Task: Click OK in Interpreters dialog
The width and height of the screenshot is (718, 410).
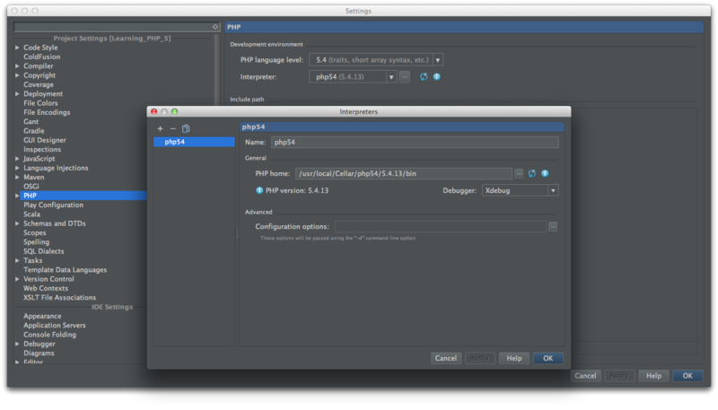Action: click(547, 358)
